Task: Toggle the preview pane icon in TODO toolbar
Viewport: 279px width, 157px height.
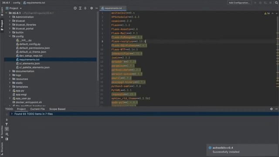Action: tap(7, 139)
